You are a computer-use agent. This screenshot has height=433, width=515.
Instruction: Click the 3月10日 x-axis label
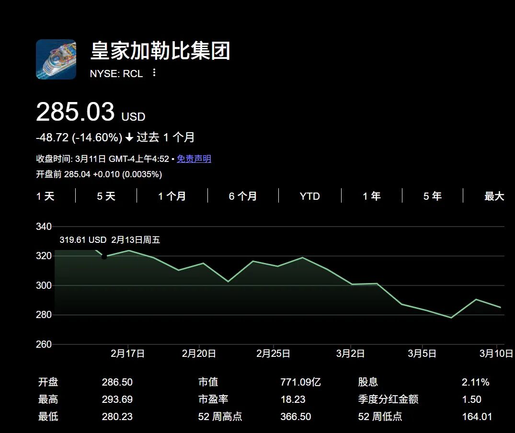pyautogui.click(x=496, y=353)
